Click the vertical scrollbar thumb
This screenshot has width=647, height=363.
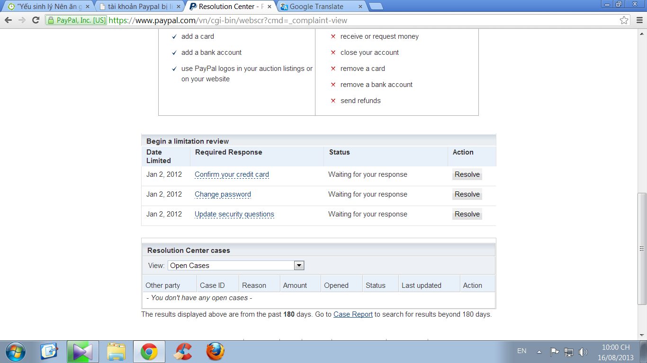coord(642,249)
